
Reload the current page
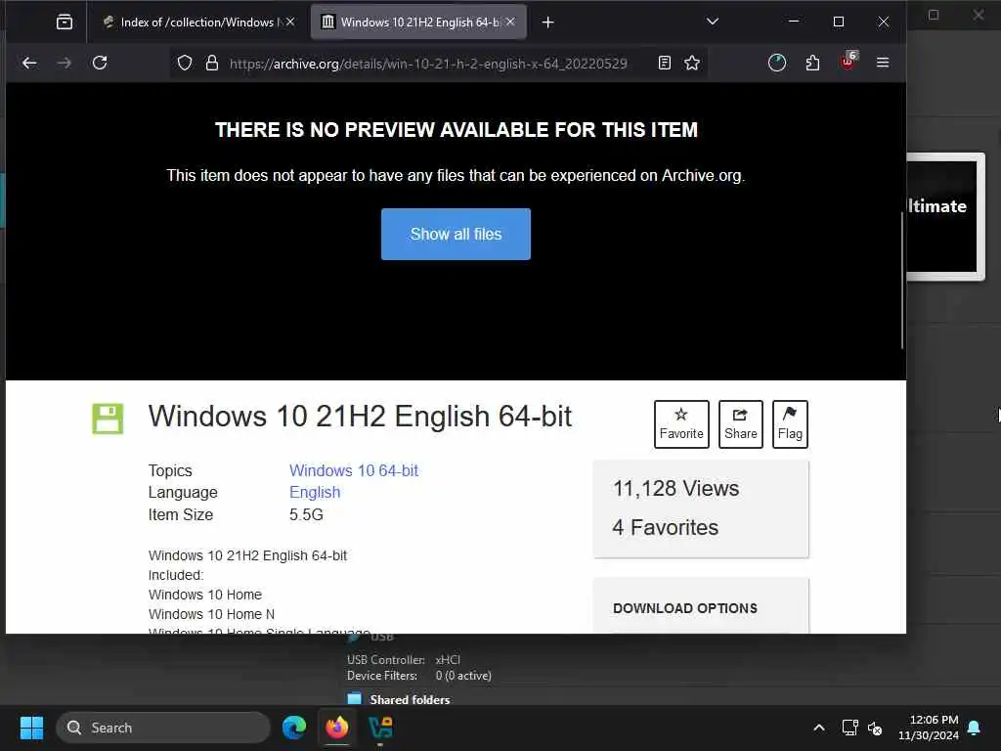click(100, 63)
